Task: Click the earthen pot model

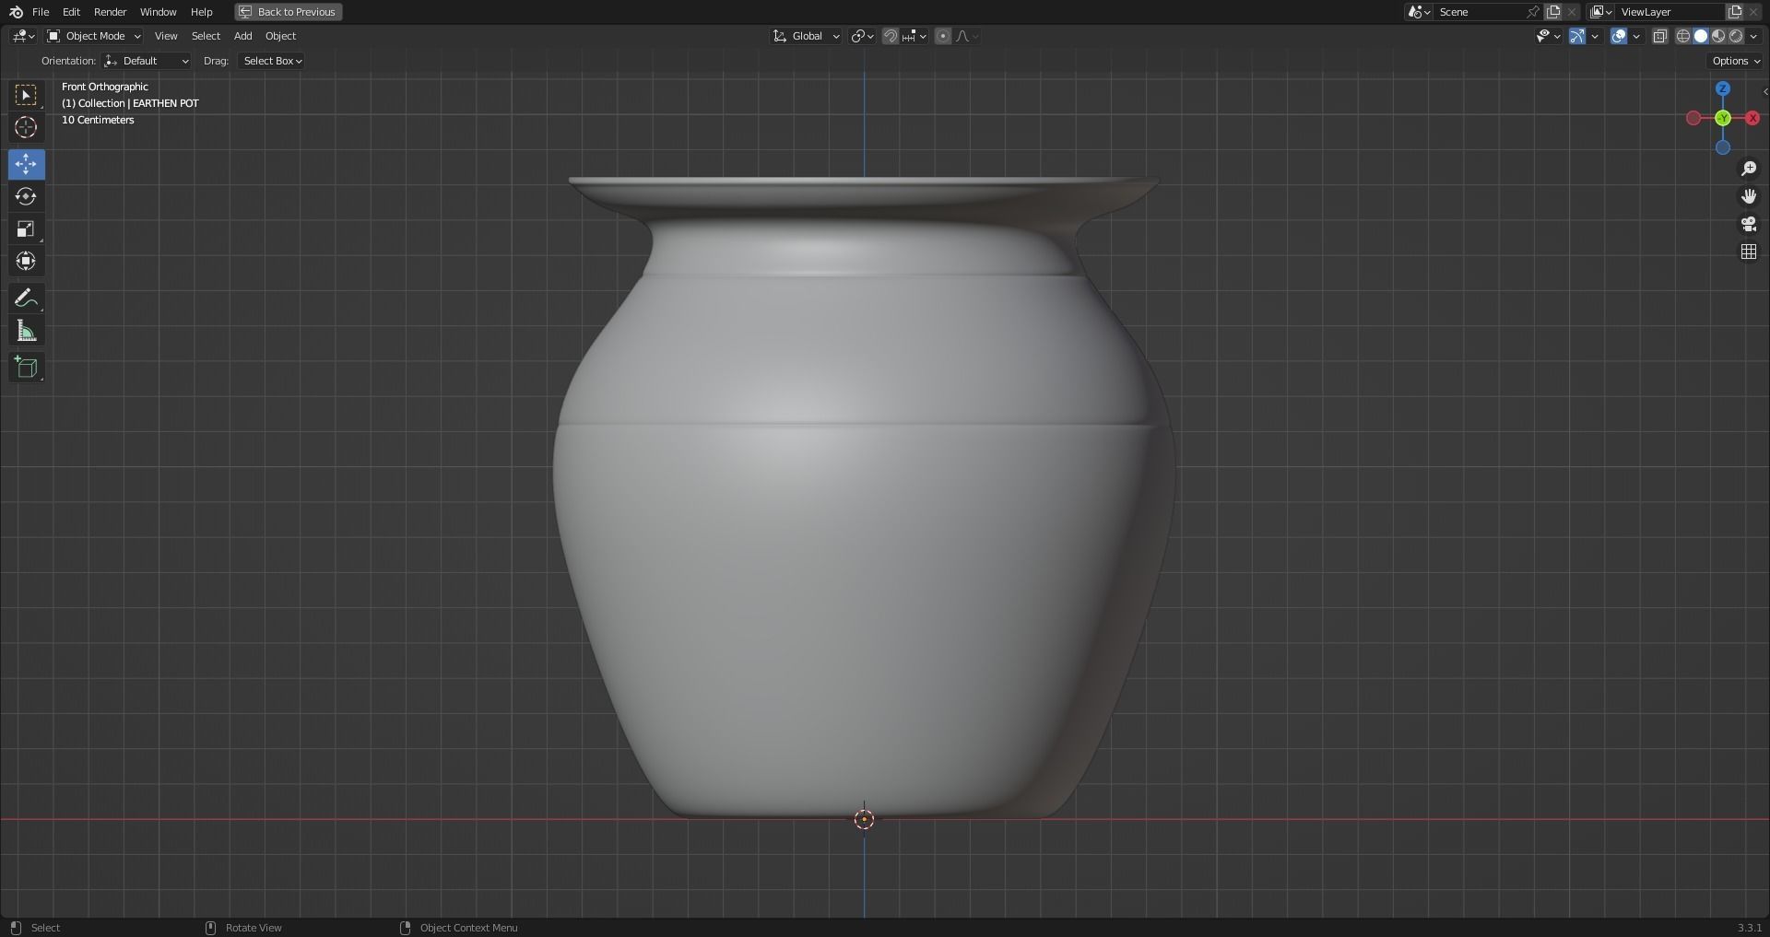Action: click(x=864, y=498)
